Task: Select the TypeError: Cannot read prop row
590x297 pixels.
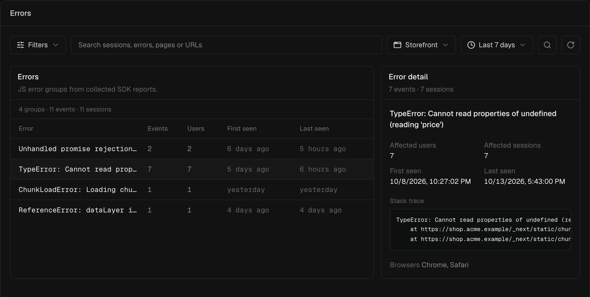Action: [192, 169]
